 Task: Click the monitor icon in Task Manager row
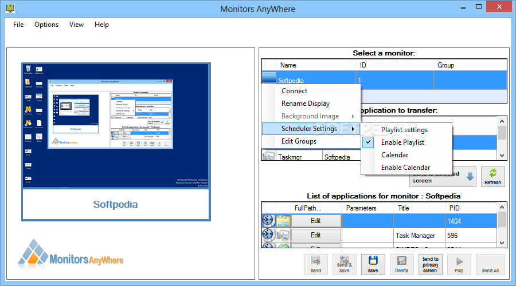(x=283, y=235)
